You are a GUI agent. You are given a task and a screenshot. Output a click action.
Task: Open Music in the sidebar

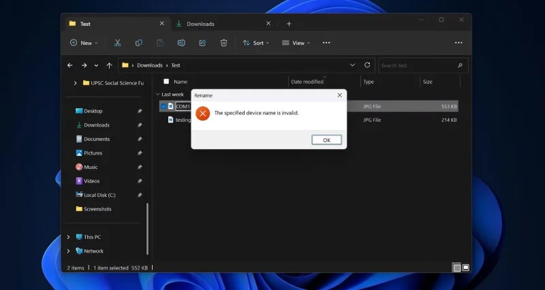pyautogui.click(x=91, y=167)
